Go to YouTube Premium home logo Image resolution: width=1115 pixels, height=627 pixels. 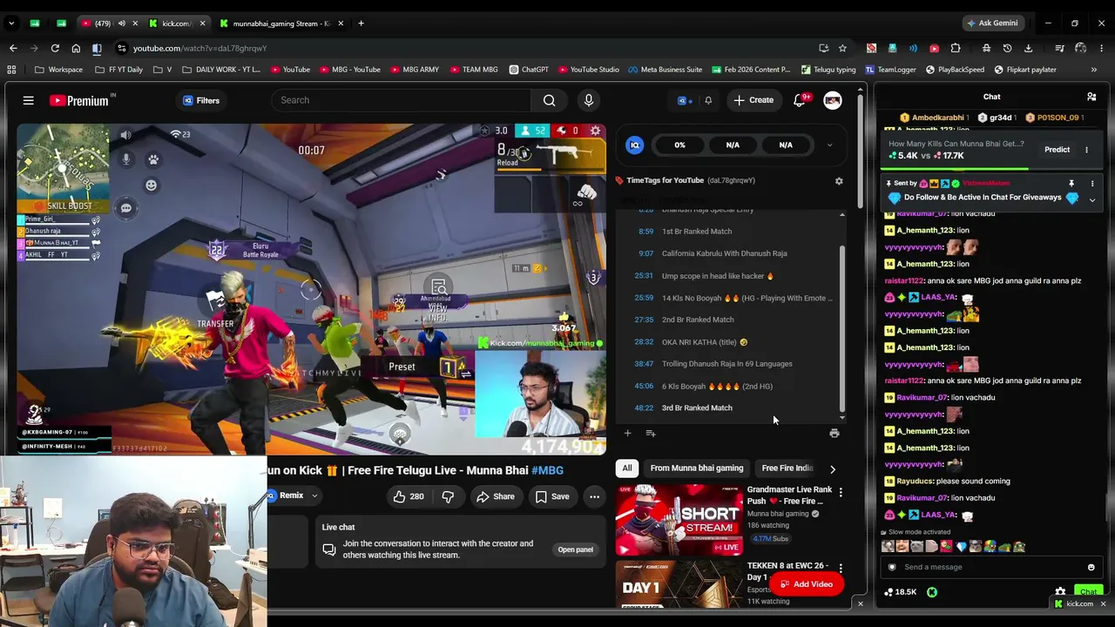click(x=80, y=101)
